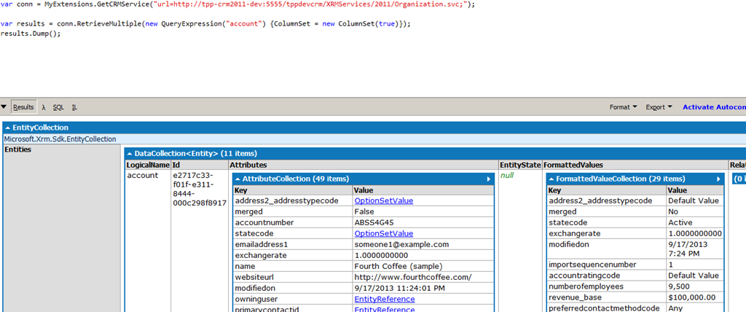Collapse the AttributeCollection (49 items) header
Image resolution: width=746 pixels, height=312 pixels.
click(x=292, y=179)
